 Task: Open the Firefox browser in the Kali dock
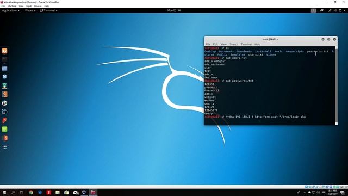(4, 51)
